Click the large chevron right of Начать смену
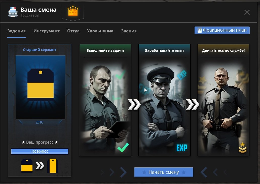Viewport: 260px width, 184px height. 204,172
